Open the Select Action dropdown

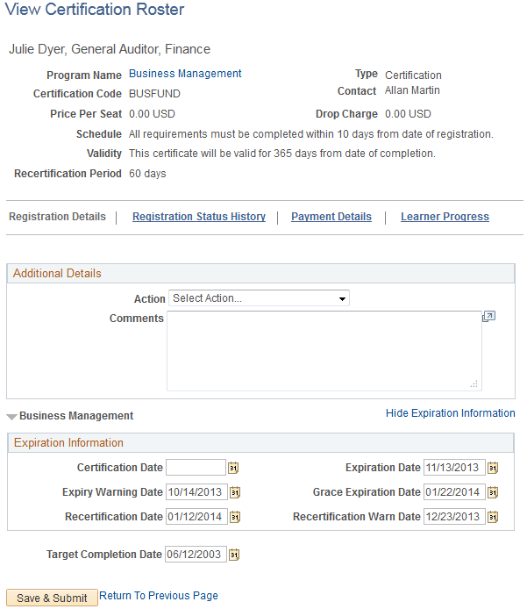259,298
